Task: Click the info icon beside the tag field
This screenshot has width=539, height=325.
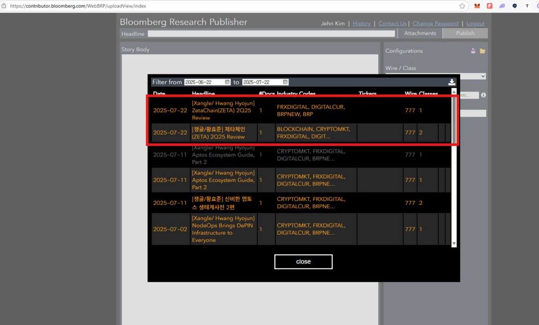Action: (x=483, y=95)
